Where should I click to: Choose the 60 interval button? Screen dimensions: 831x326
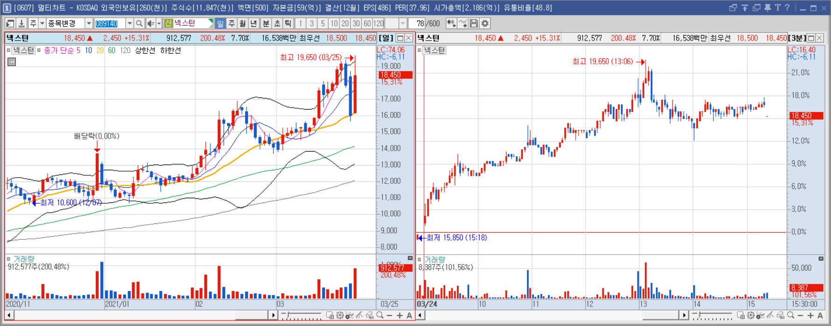pyautogui.click(x=367, y=23)
